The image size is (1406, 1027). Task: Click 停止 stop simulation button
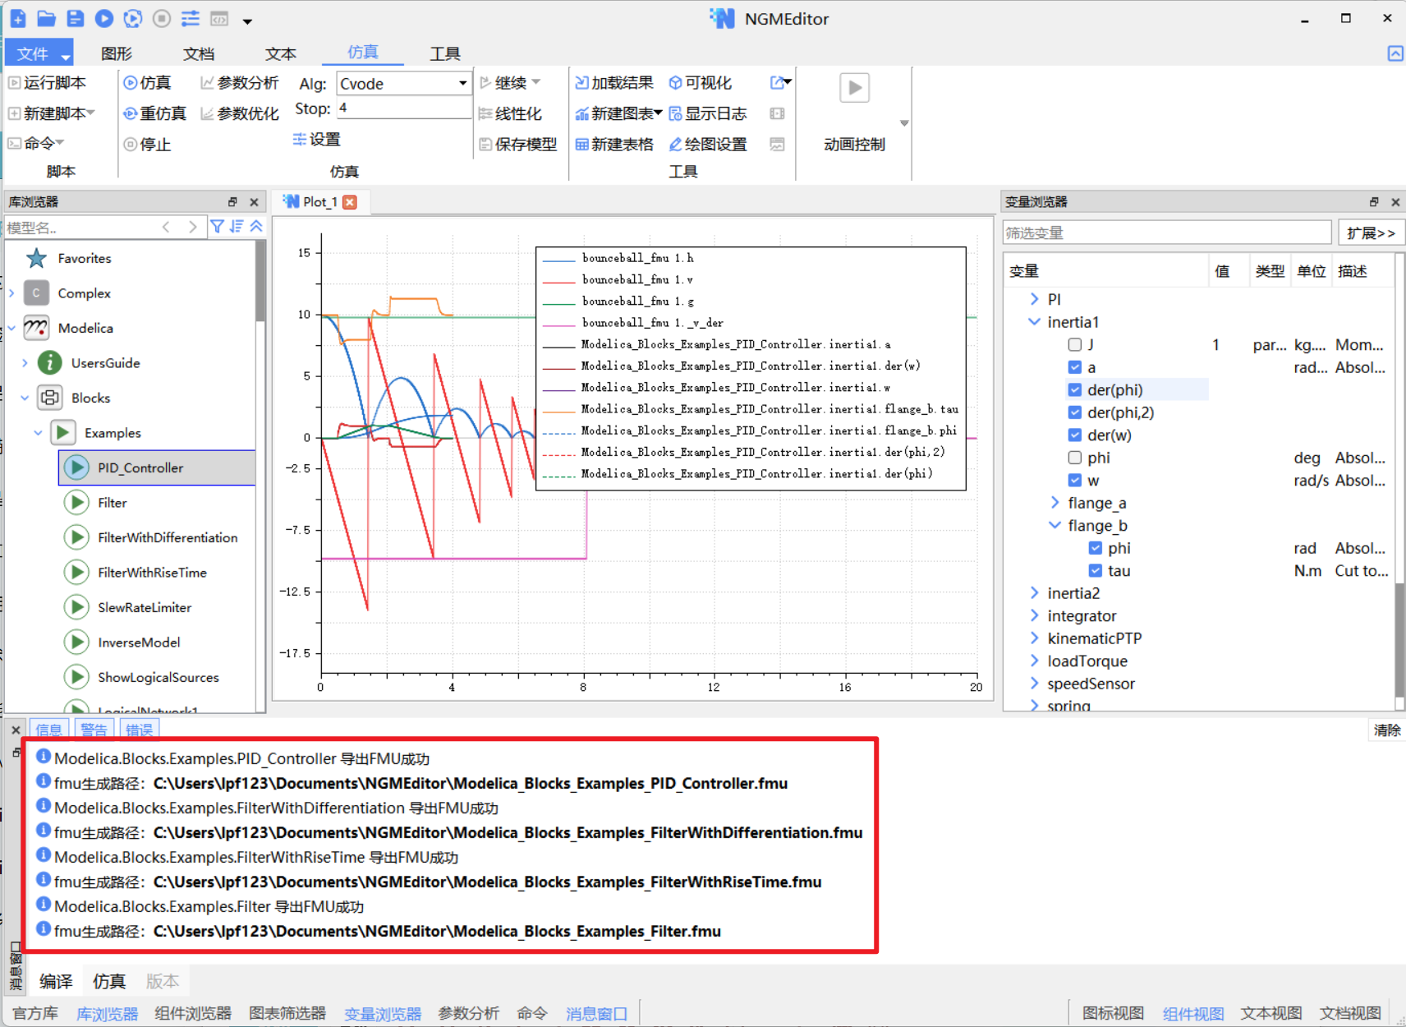coord(148,145)
